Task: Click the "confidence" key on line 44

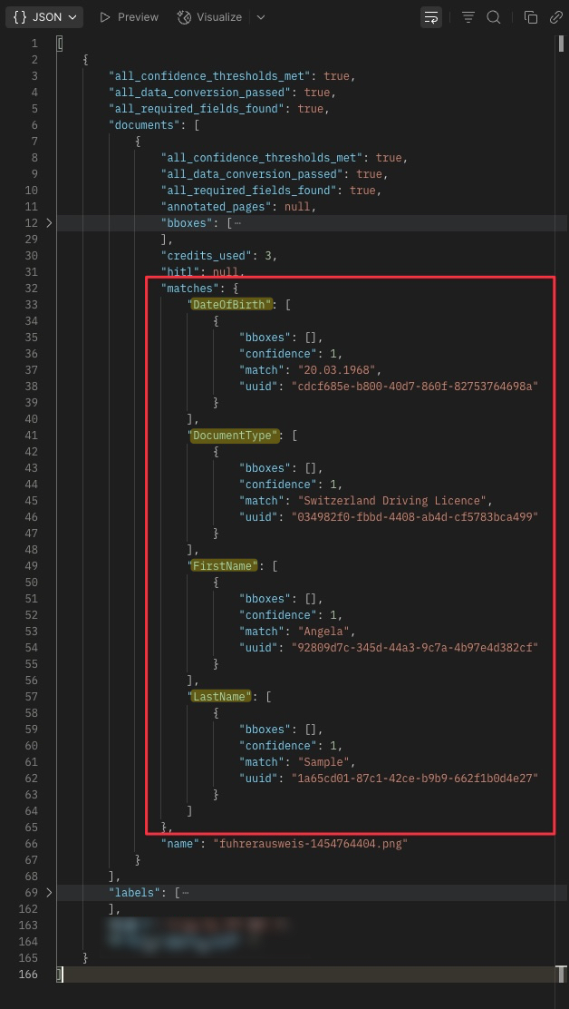Action: [278, 485]
